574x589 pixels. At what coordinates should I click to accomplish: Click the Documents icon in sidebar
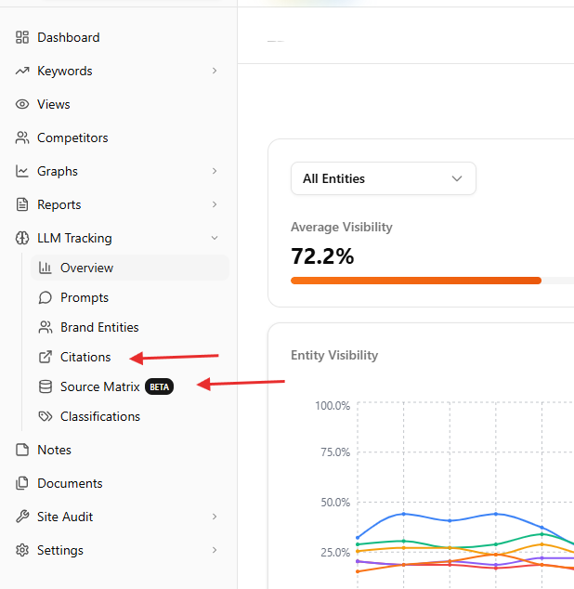coord(22,483)
